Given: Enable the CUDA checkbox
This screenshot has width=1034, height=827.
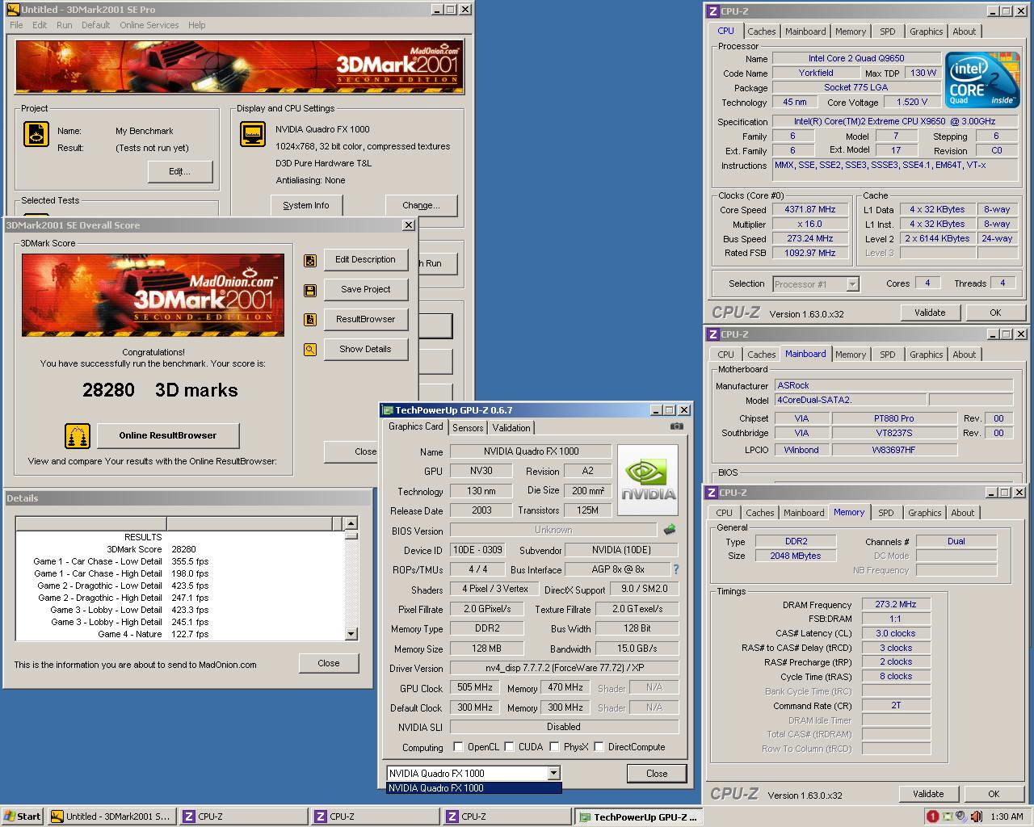Looking at the screenshot, I should (x=509, y=747).
